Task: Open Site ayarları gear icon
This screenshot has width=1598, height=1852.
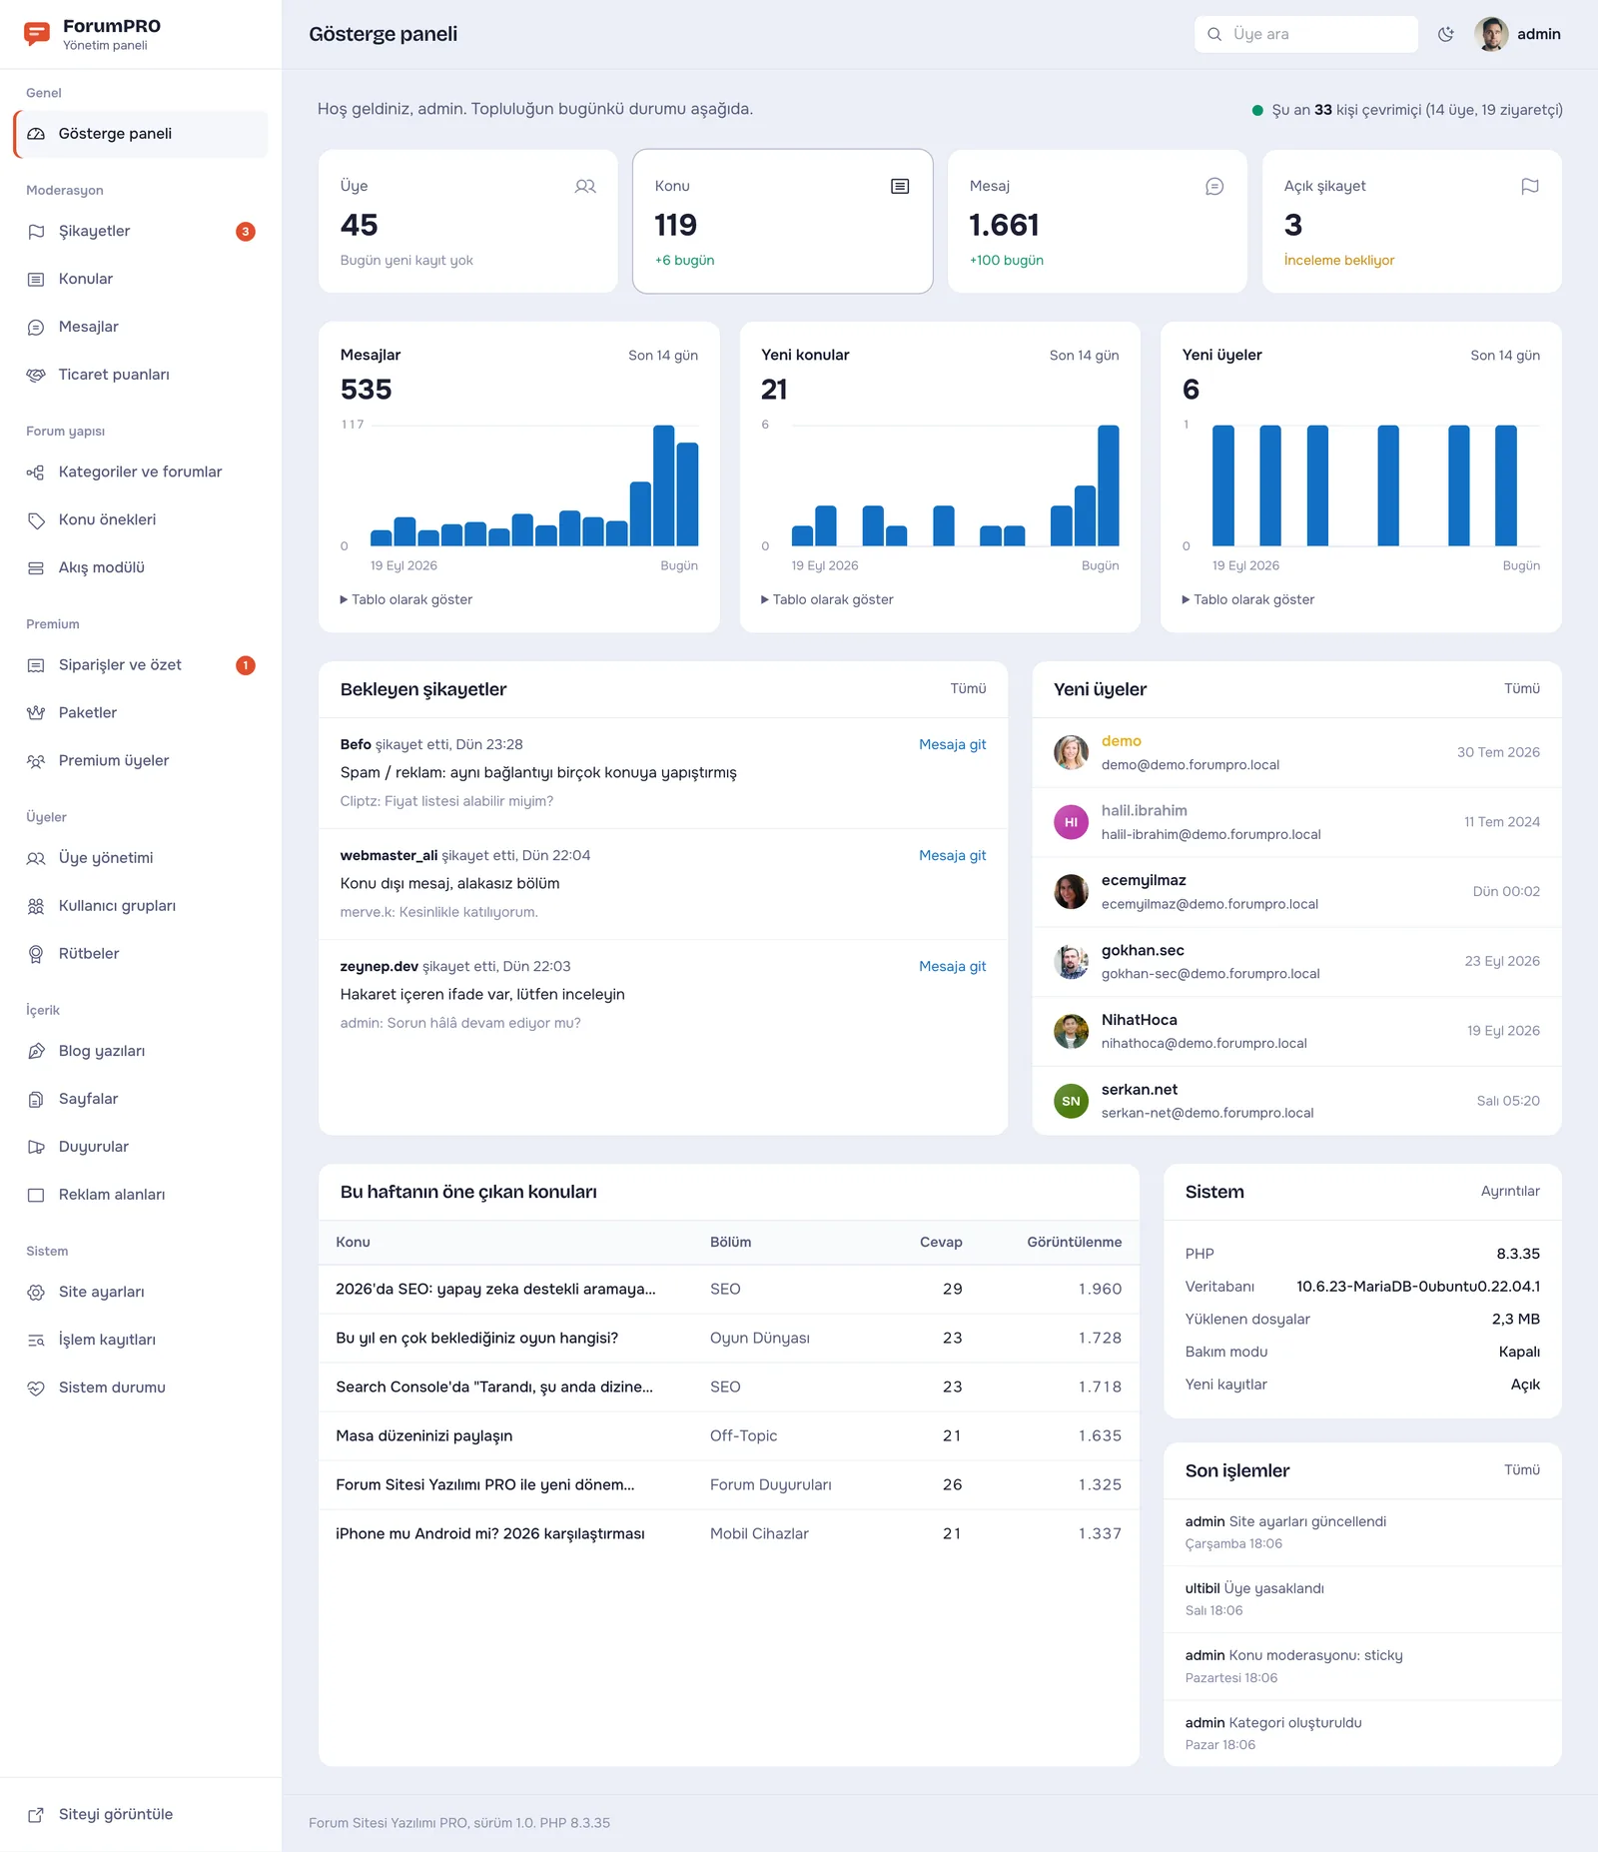Action: point(36,1293)
